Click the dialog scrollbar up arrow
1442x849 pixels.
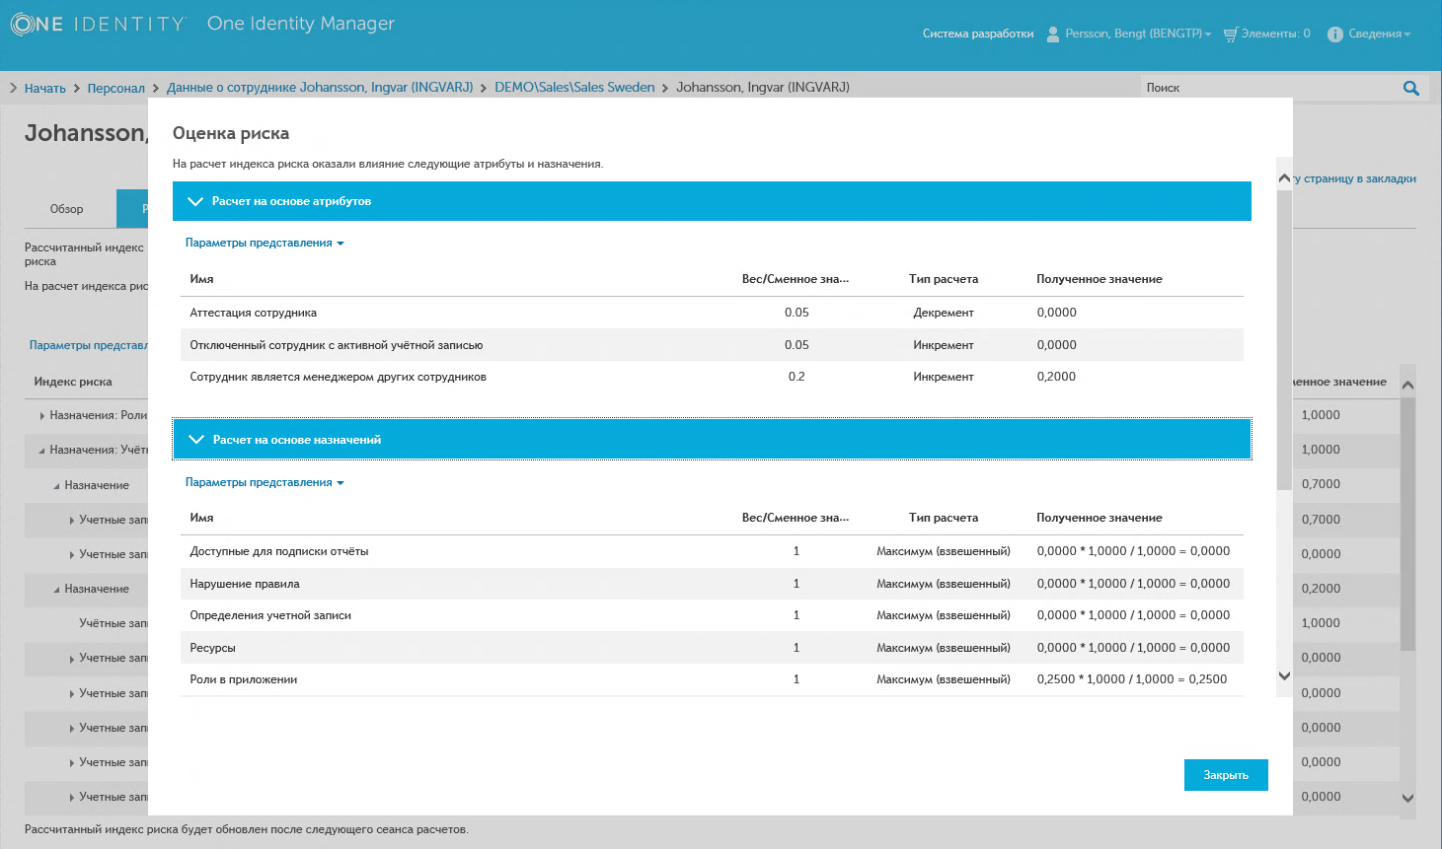(x=1284, y=178)
